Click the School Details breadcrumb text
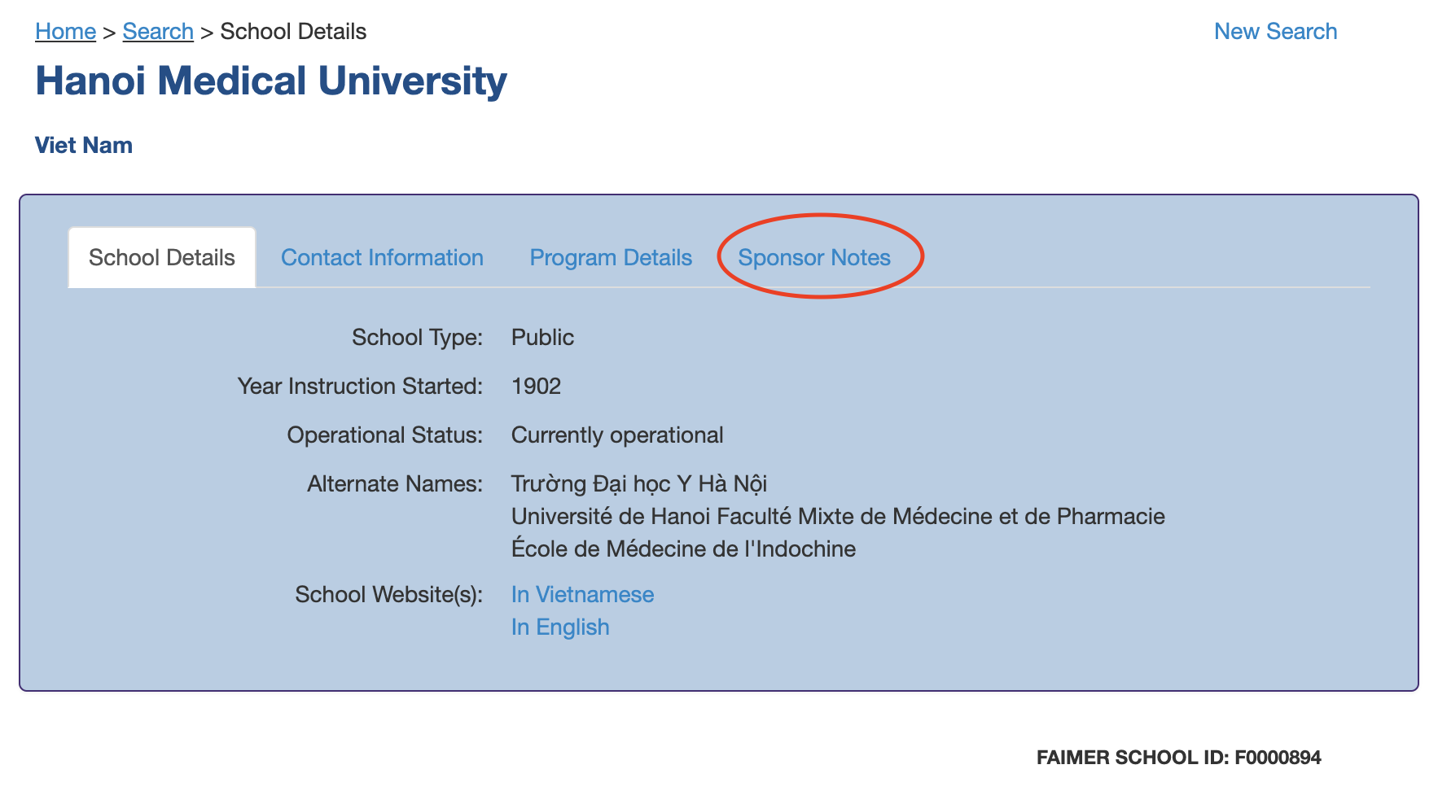 coord(293,31)
